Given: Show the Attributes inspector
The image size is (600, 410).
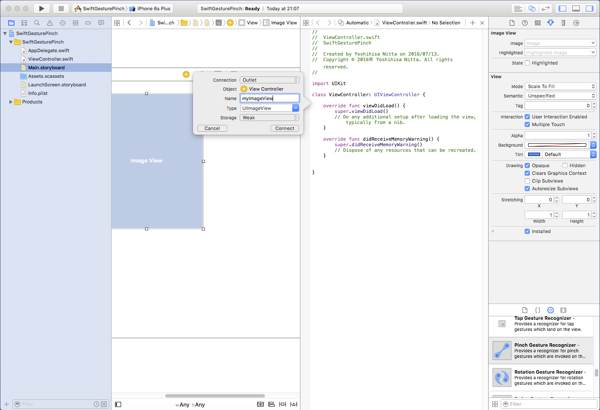Looking at the screenshot, I should [550, 23].
